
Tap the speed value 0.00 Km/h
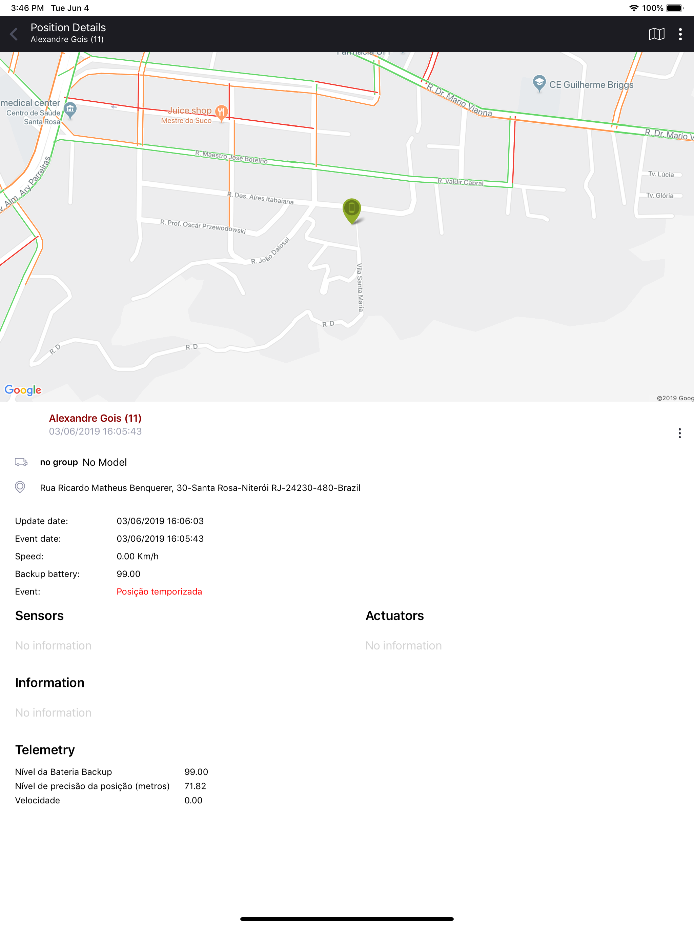(x=137, y=556)
